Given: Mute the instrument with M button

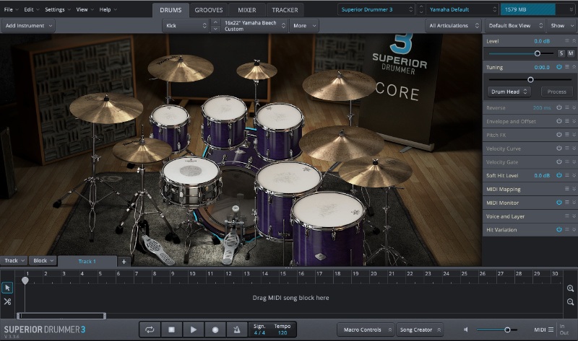Looking at the screenshot, I should pos(571,53).
